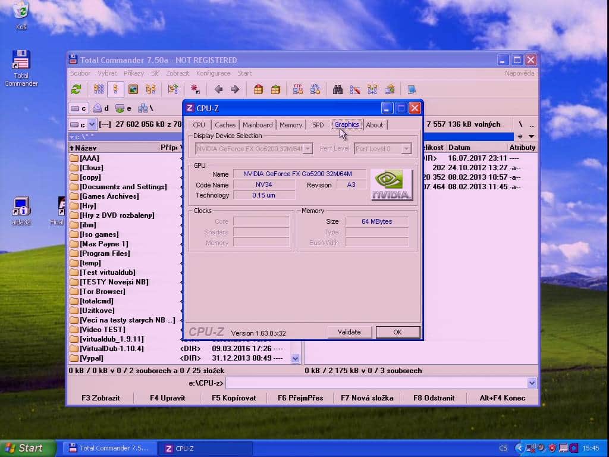This screenshot has width=609, height=457.
Task: Sort by the Název column header
Action: (x=114, y=148)
